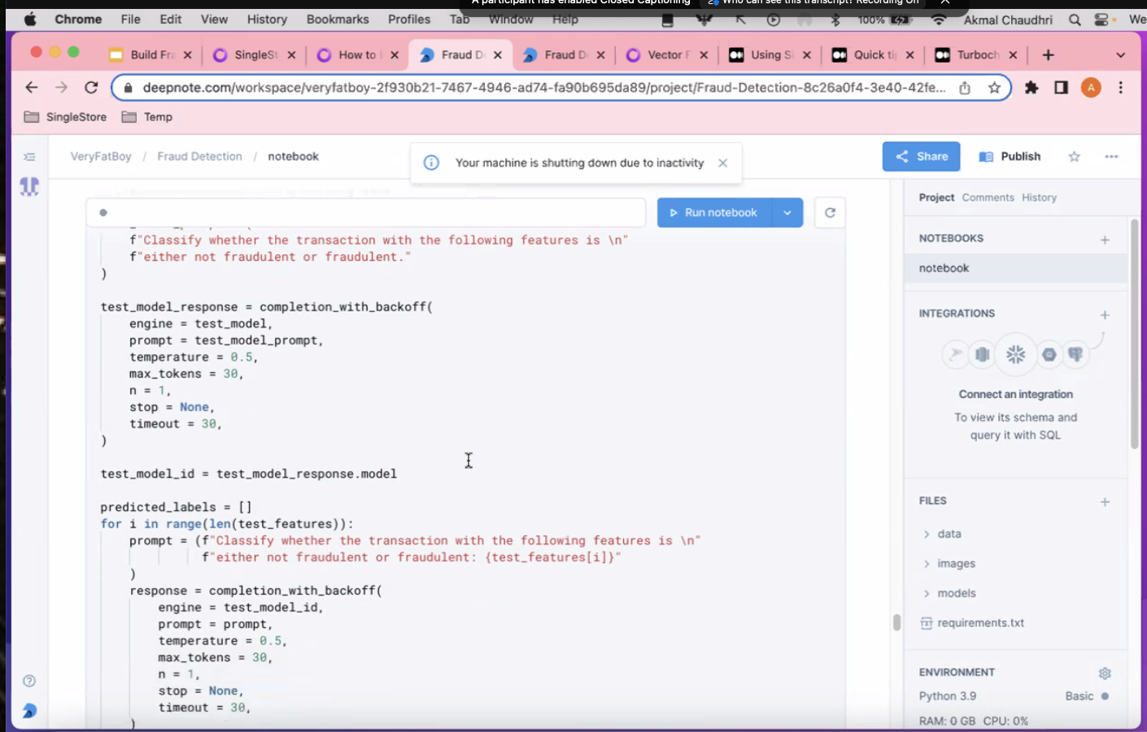The height and width of the screenshot is (732, 1147).
Task: Click the Publish button
Action: 1010,157
